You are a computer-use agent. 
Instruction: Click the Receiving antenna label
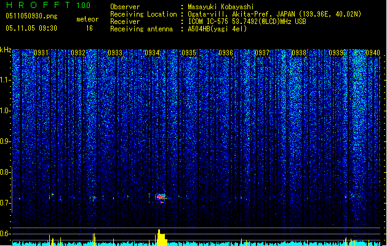142,29
